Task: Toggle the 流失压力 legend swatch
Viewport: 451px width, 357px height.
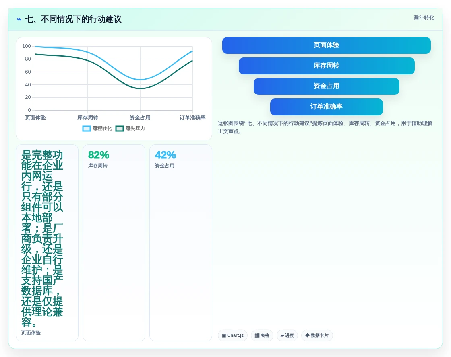Action: tap(119, 129)
